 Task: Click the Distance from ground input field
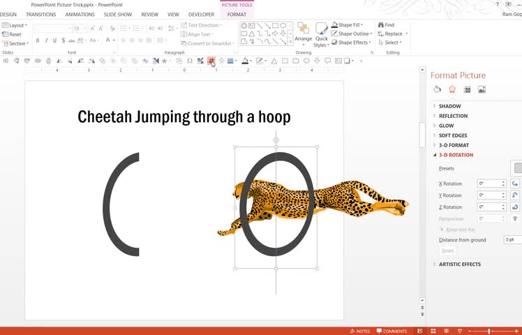coord(512,239)
